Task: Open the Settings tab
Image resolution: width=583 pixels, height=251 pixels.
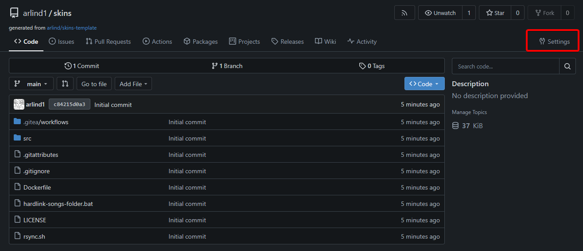Action: 554,42
